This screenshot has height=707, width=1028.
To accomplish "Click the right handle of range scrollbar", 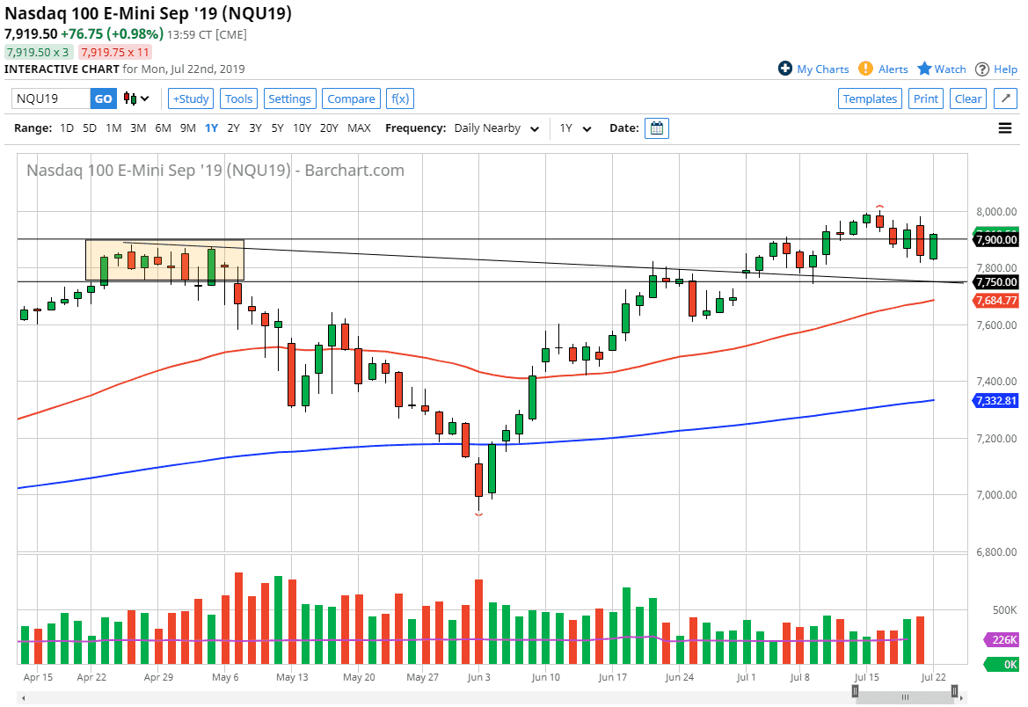I will [955, 690].
